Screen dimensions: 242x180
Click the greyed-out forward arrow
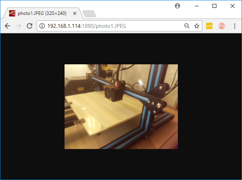pyautogui.click(x=18, y=26)
